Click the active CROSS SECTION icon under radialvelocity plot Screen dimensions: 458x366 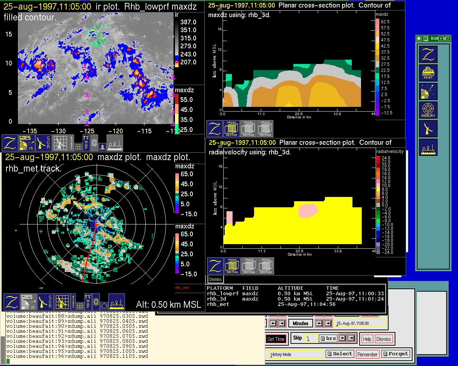pos(232,266)
